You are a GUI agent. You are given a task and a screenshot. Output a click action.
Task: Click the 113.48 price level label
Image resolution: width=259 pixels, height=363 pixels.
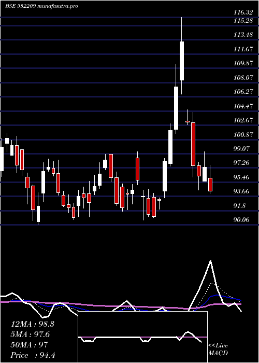(243, 35)
